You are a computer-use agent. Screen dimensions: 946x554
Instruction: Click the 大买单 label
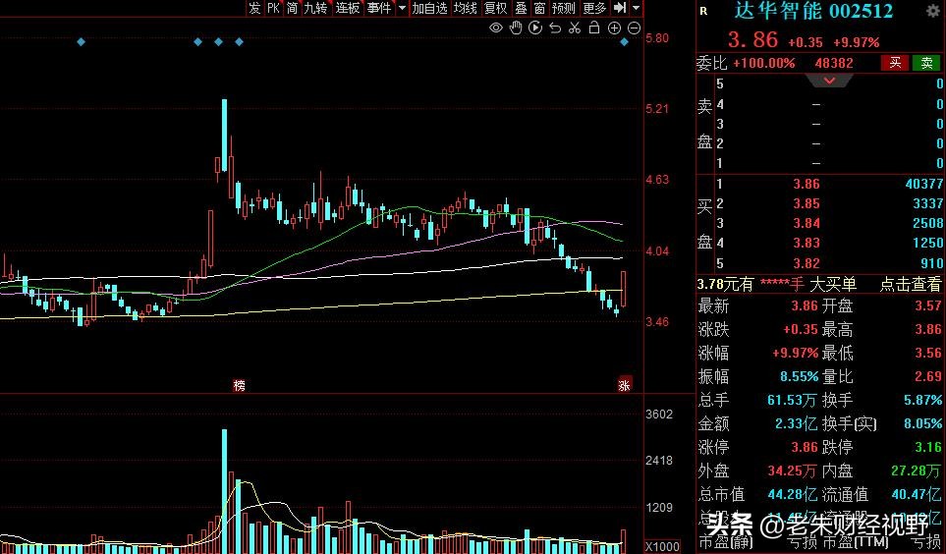(x=833, y=284)
